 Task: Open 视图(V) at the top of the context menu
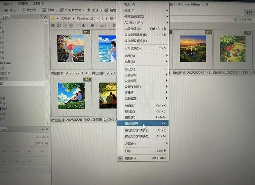tap(143, 4)
